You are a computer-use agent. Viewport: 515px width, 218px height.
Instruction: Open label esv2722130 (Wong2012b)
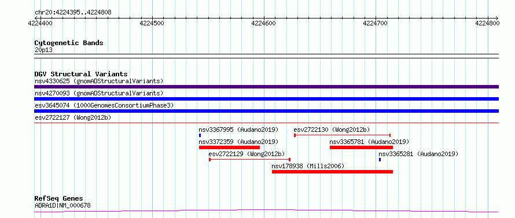(332, 130)
